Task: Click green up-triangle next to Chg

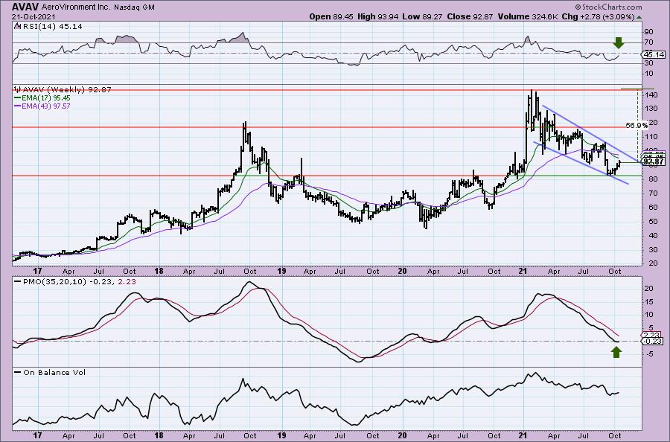Action: pyautogui.click(x=639, y=17)
